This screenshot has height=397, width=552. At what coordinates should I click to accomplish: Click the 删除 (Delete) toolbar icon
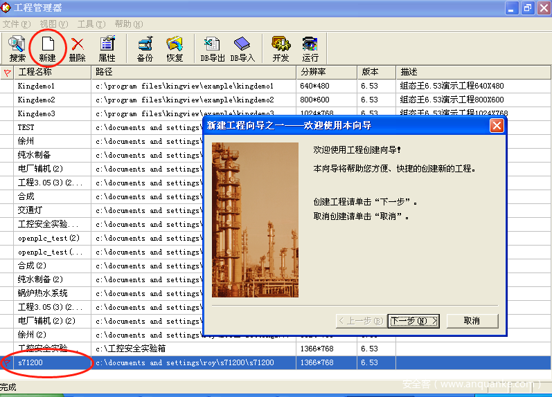click(77, 48)
